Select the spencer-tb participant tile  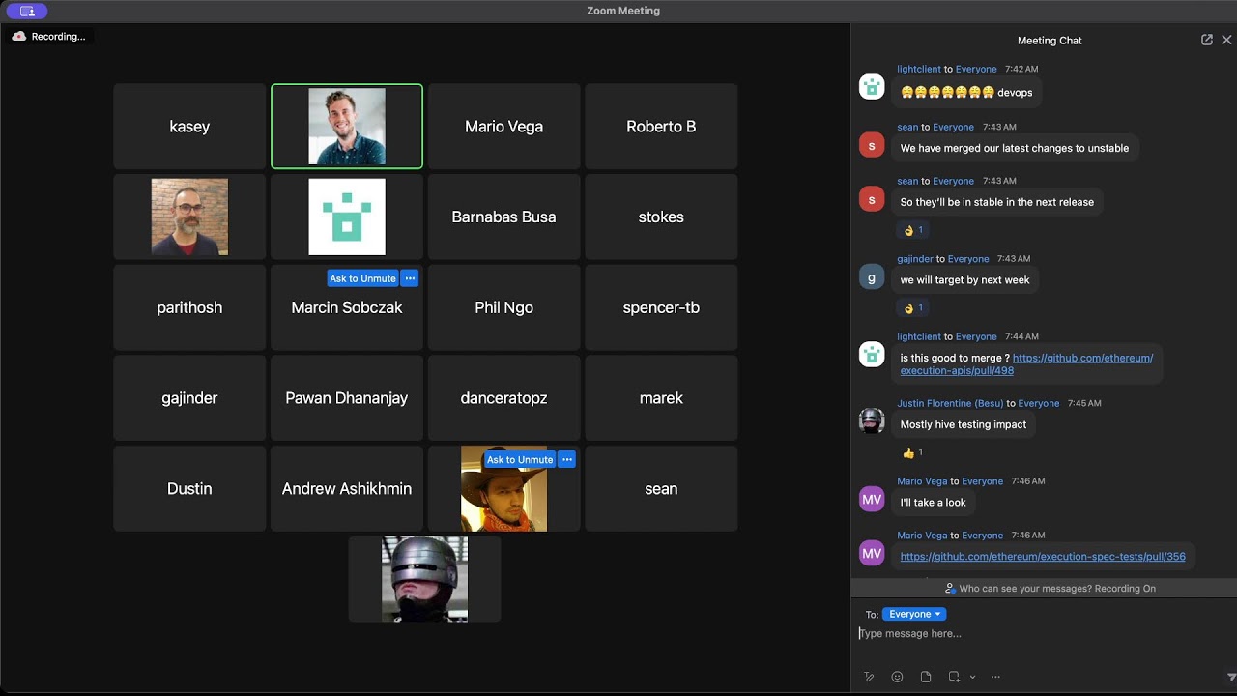point(661,307)
